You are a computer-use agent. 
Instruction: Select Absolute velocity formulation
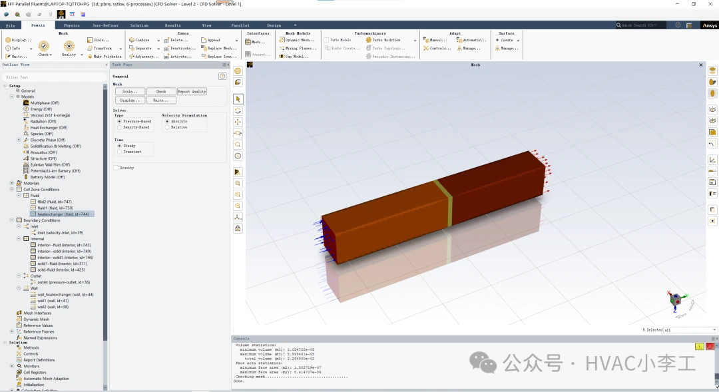(x=176, y=121)
